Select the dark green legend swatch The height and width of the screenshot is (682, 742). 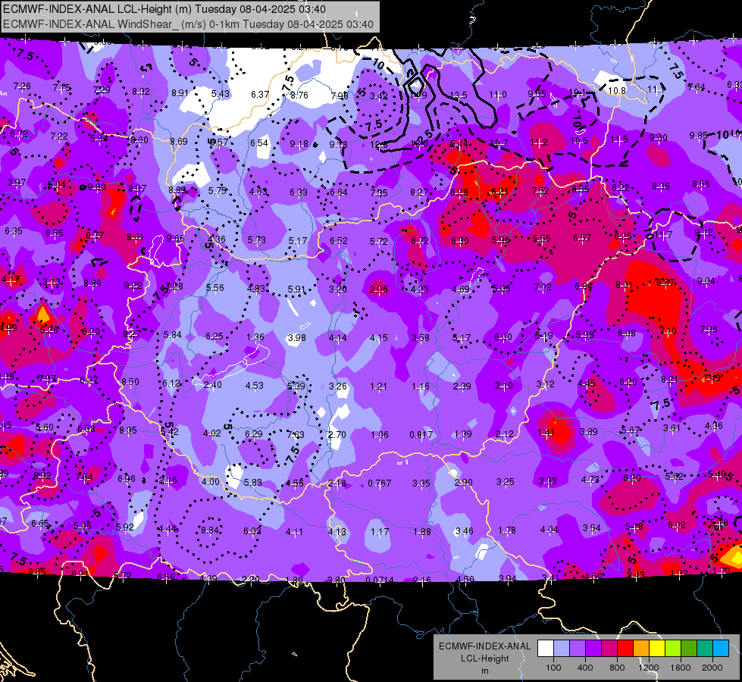coord(689,649)
